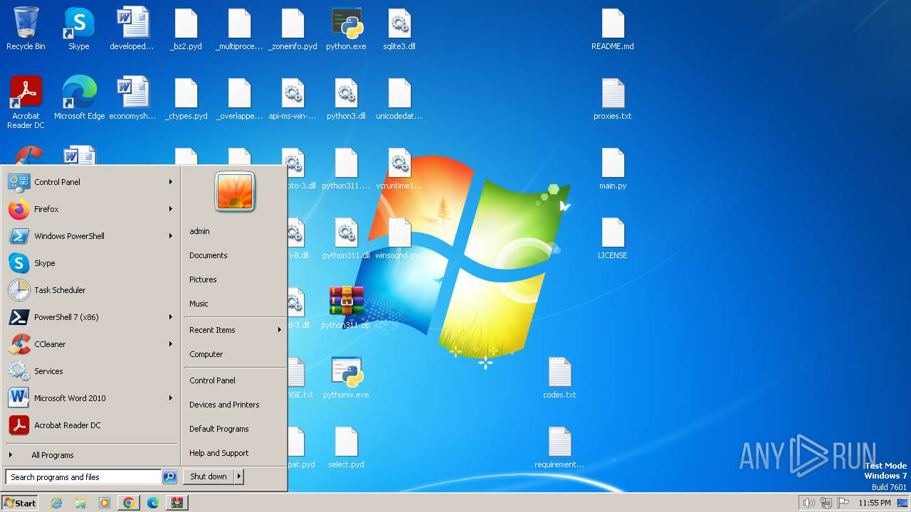Select the requirements text file icon
The height and width of the screenshot is (512, 911).
pos(559,447)
